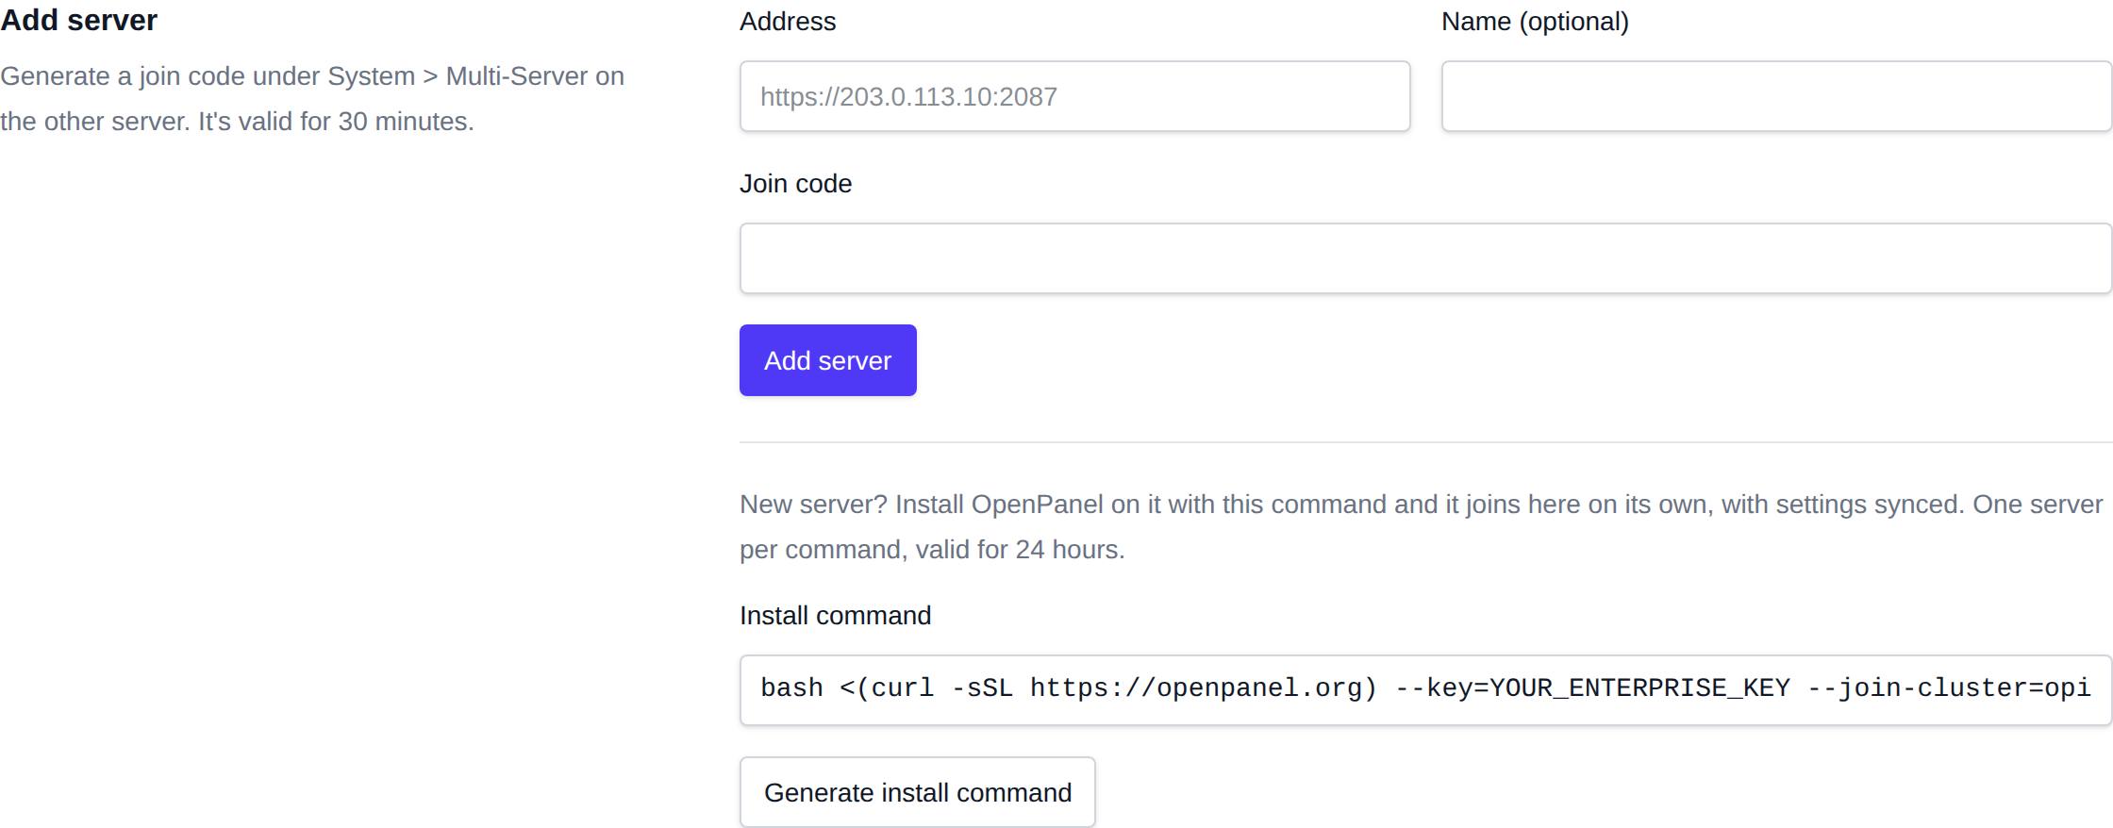Click the 'Address' field label
The height and width of the screenshot is (828, 2113).
788,22
